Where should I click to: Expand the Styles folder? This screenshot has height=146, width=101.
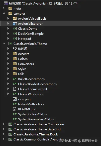click(x=8, y=69)
